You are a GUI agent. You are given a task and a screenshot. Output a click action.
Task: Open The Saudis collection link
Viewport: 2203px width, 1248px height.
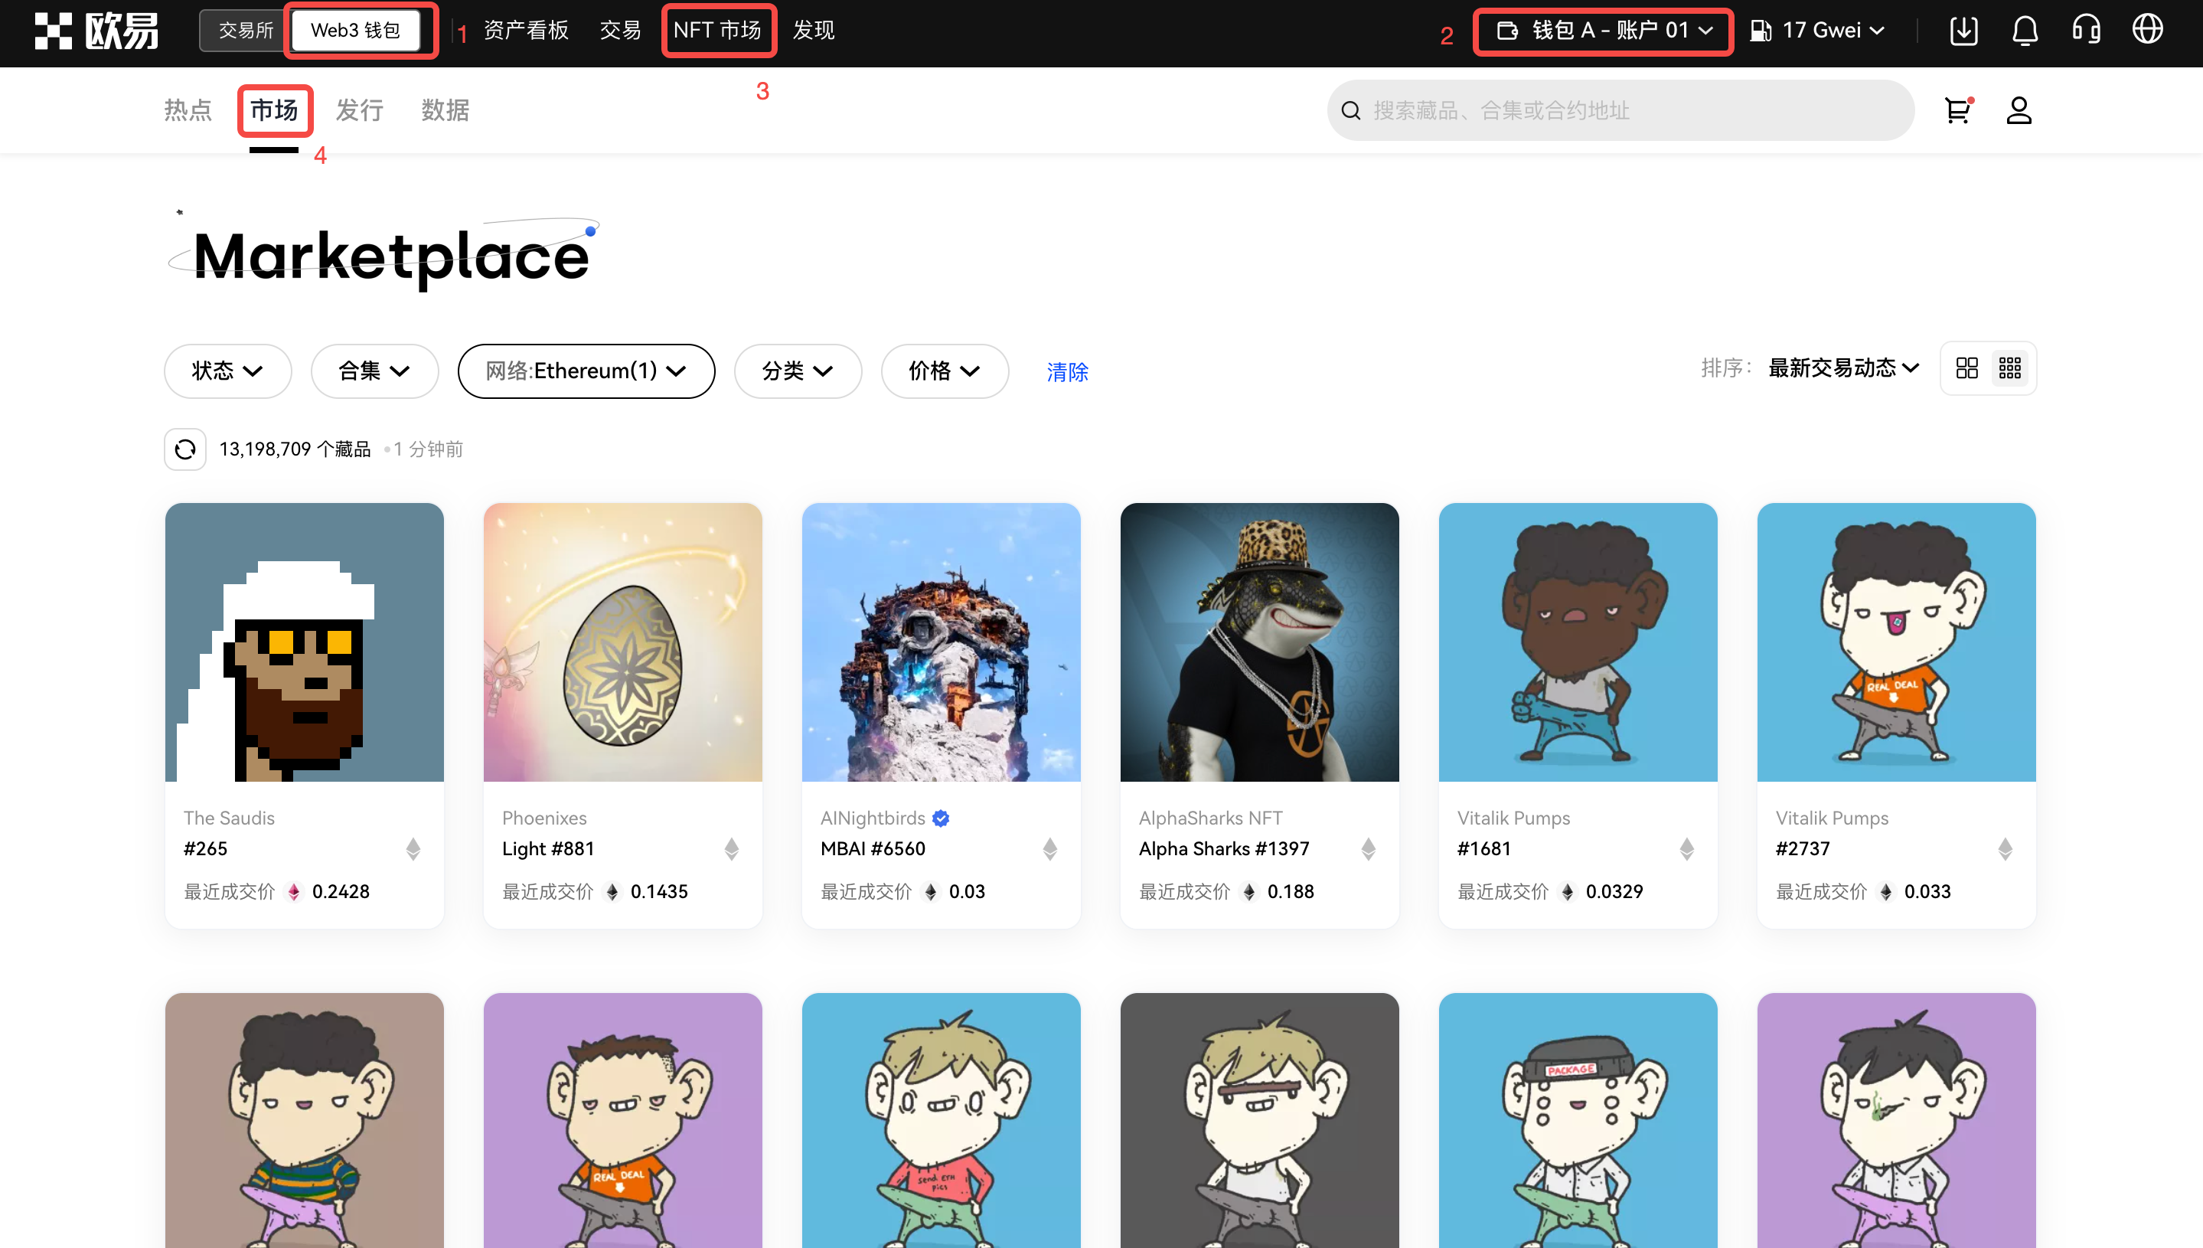229,818
